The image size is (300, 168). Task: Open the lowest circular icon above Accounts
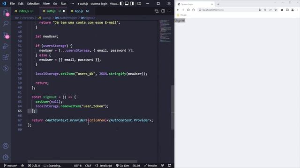click(x=6, y=69)
